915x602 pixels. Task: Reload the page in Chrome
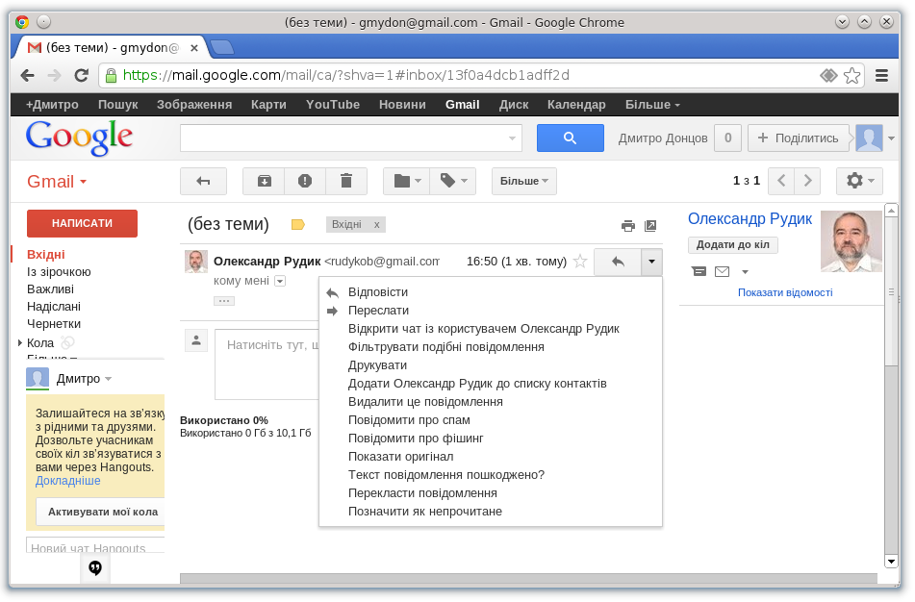click(x=82, y=75)
